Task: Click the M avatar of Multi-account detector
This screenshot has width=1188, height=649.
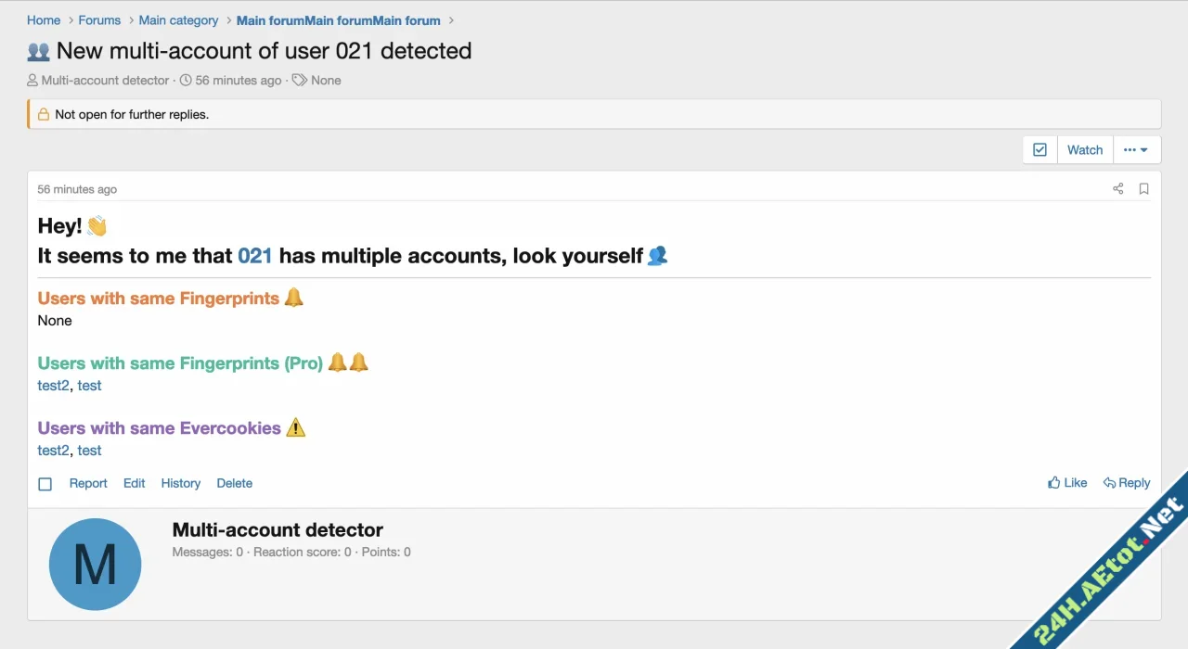Action: [95, 563]
